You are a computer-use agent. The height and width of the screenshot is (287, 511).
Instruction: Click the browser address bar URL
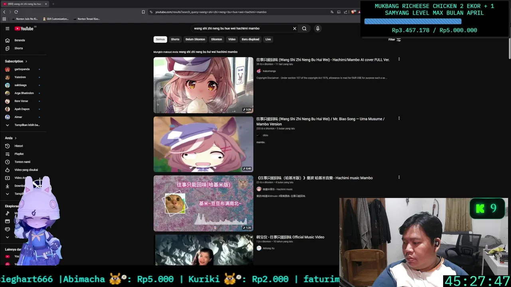pos(211,12)
